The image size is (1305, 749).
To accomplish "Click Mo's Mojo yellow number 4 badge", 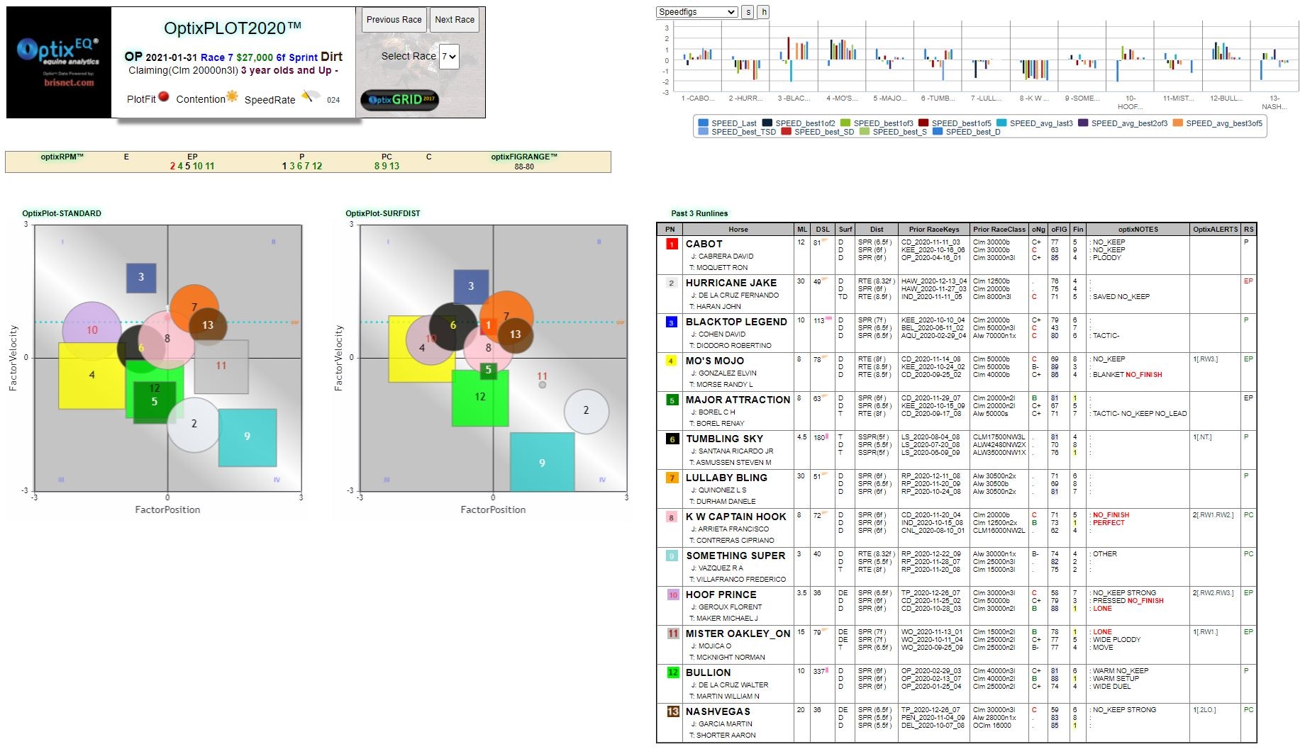I will (x=671, y=361).
